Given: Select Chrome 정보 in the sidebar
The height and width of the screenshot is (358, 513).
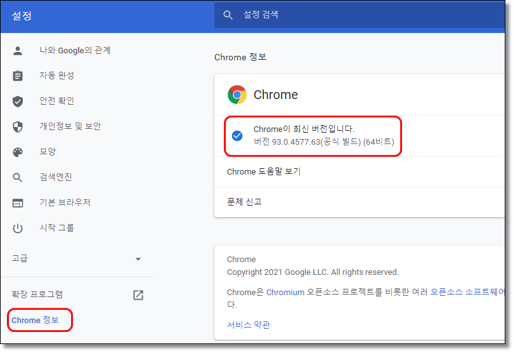Looking at the screenshot, I should [x=35, y=320].
